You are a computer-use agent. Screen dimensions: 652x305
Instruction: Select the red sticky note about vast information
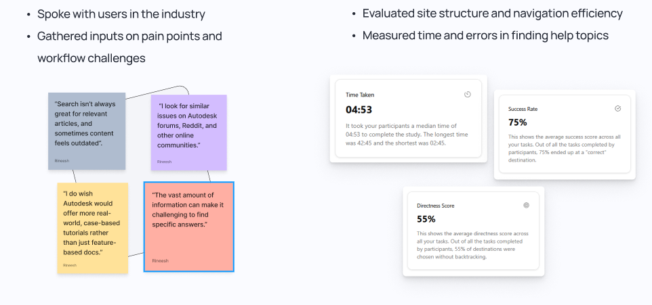pos(189,227)
